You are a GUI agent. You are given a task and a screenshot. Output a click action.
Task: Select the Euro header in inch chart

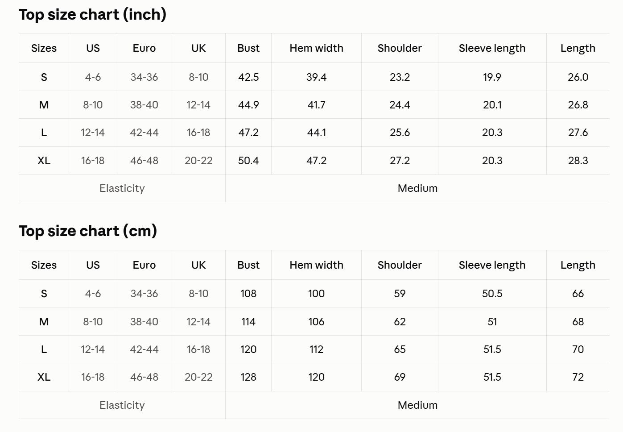pos(144,48)
